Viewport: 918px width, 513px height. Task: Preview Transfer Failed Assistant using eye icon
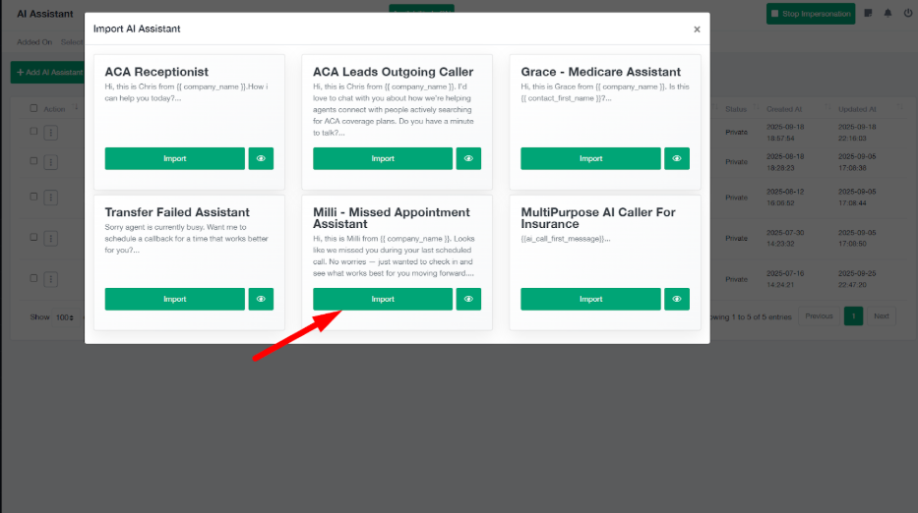tap(261, 299)
